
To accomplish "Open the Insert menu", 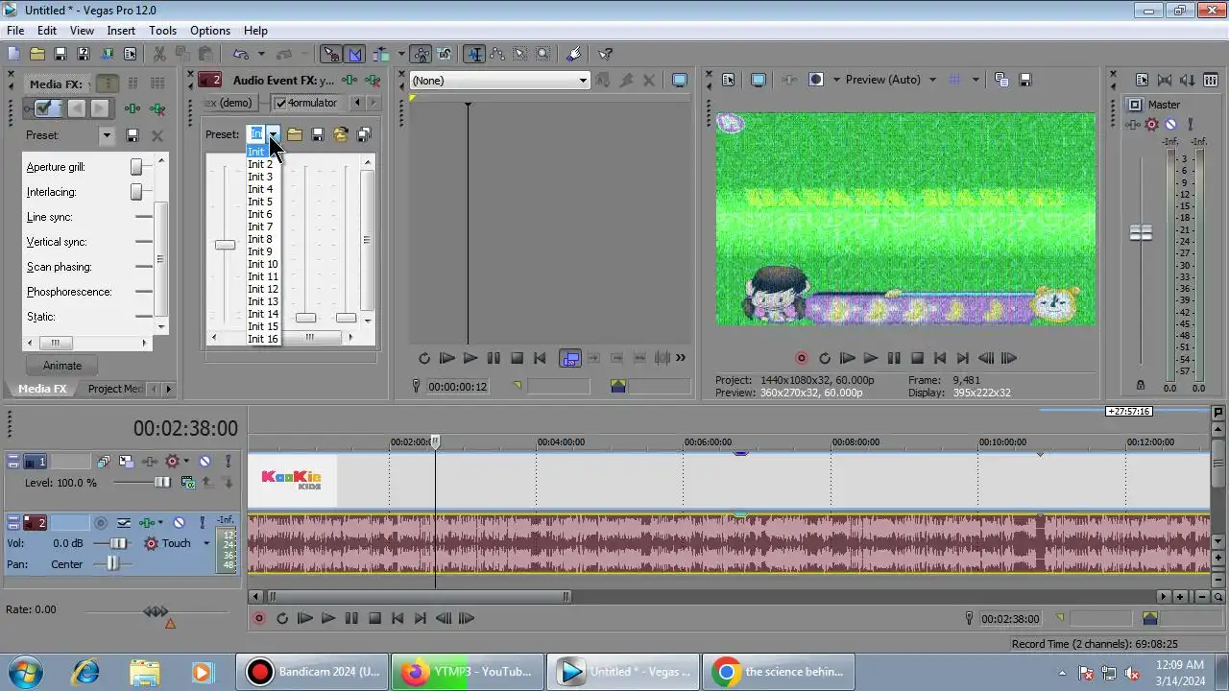I will 121,31.
